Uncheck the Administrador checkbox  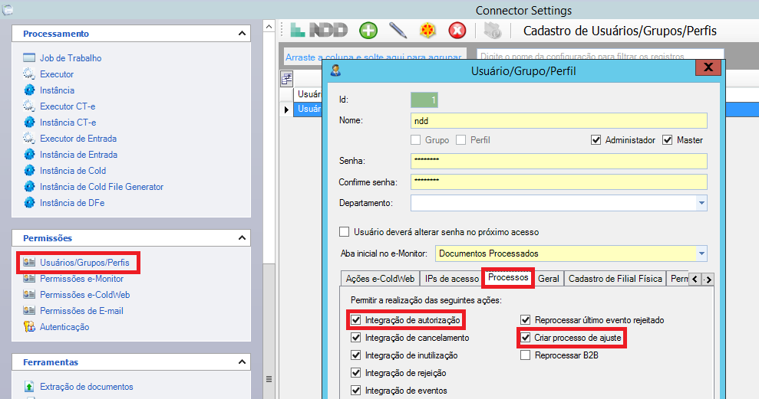click(596, 140)
